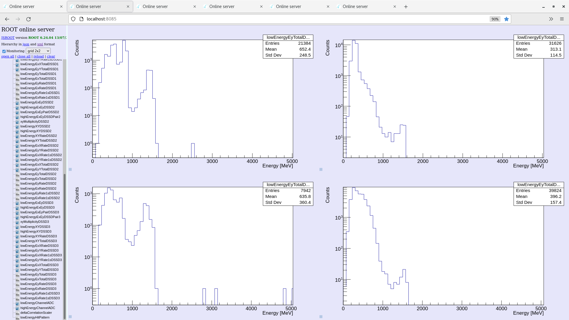The image size is (569, 320).
Task: Open the grid 2x2 layout dropdown
Action: point(38,51)
